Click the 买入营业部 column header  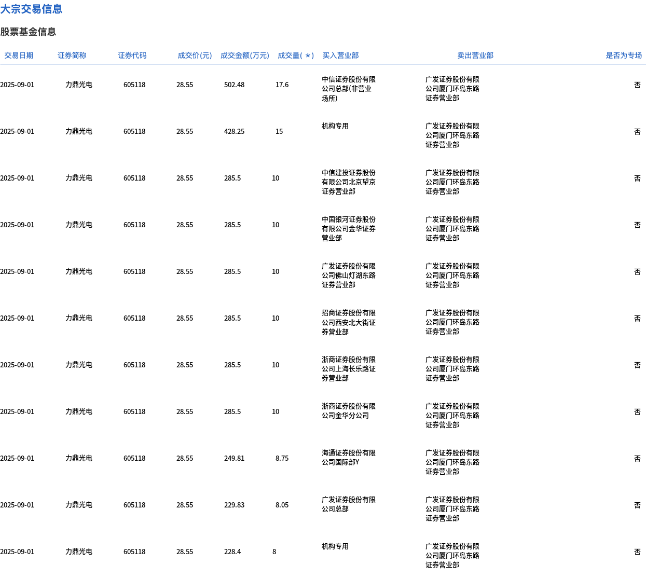coord(340,56)
